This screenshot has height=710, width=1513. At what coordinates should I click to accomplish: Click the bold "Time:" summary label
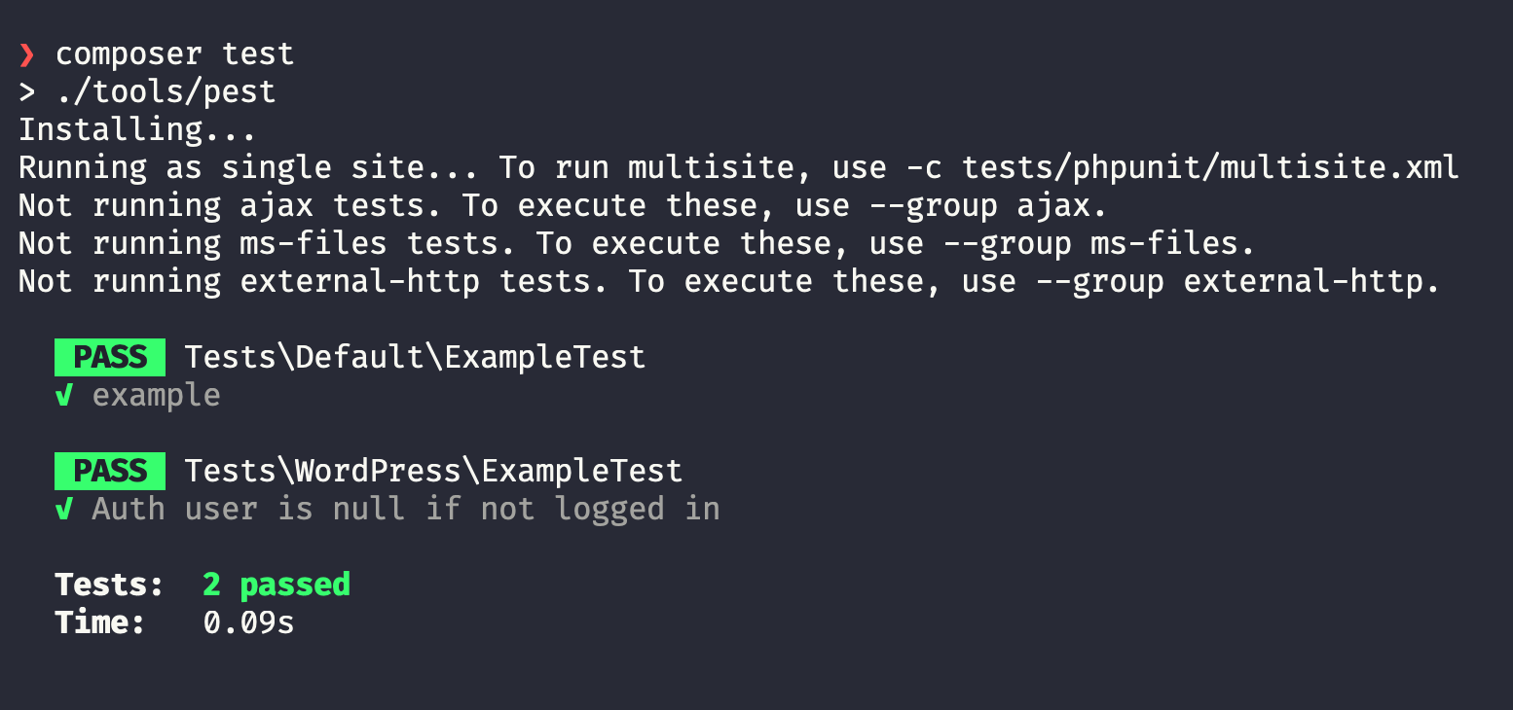tap(99, 622)
